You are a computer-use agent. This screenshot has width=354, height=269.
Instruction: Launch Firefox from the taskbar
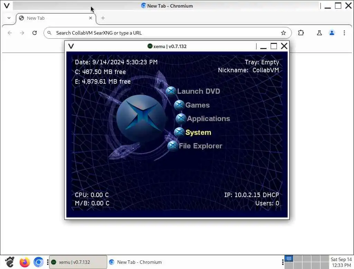(x=25, y=262)
